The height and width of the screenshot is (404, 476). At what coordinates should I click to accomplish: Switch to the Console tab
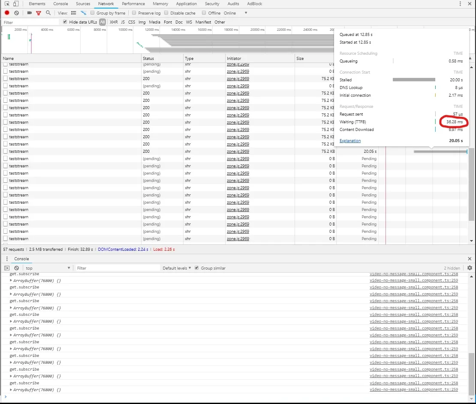(61, 3)
